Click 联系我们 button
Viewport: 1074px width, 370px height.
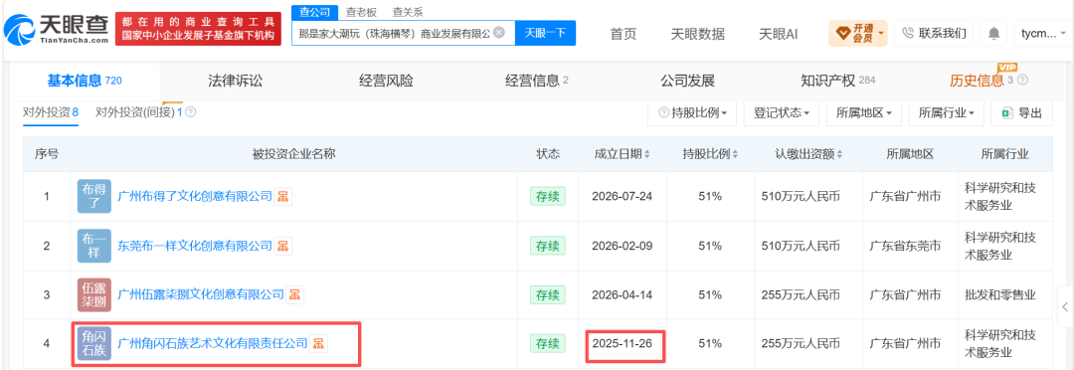click(934, 33)
